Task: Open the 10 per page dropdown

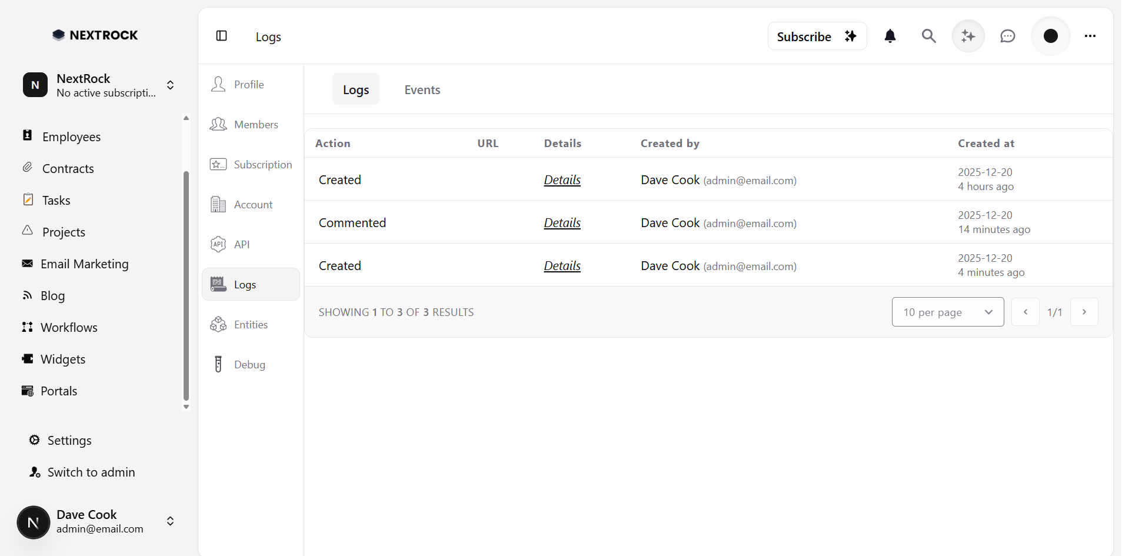Action: click(x=947, y=312)
